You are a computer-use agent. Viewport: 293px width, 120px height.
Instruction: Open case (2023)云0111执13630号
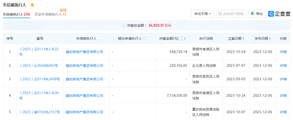click(x=39, y=96)
